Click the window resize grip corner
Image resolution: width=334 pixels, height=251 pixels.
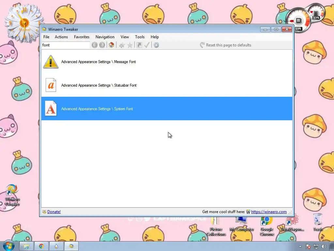[x=290, y=212]
